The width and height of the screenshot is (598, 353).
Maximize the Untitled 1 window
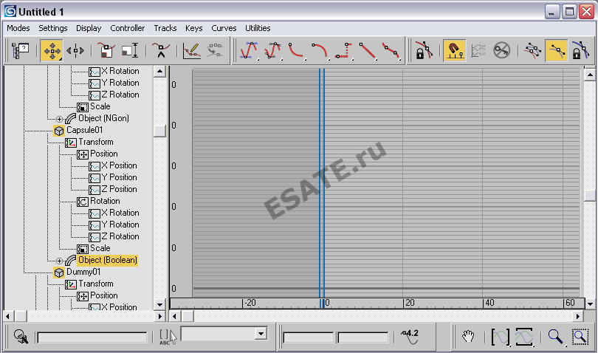coord(569,12)
